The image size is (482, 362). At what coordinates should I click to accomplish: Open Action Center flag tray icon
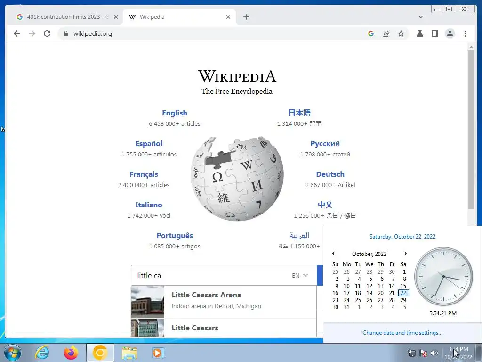[423, 353]
